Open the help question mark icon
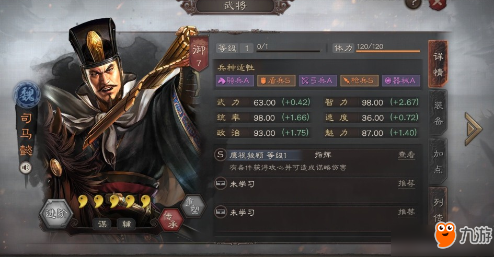 tap(413, 4)
